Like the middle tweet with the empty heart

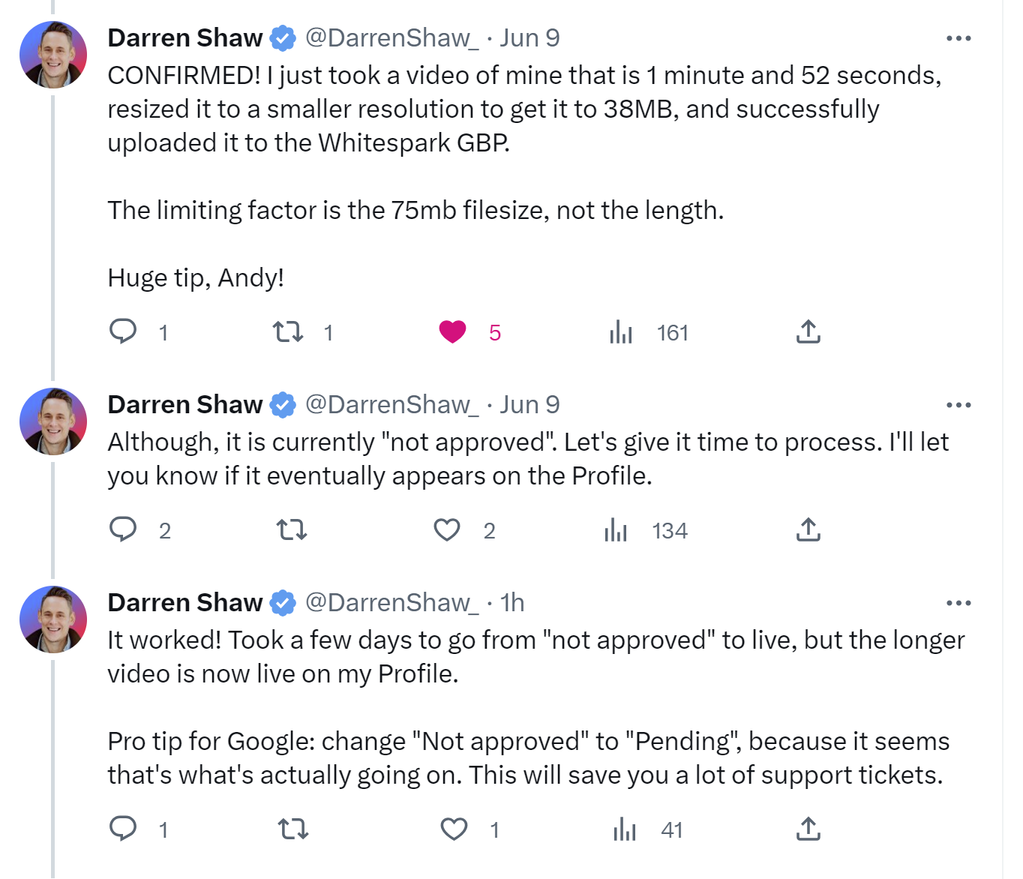447,529
